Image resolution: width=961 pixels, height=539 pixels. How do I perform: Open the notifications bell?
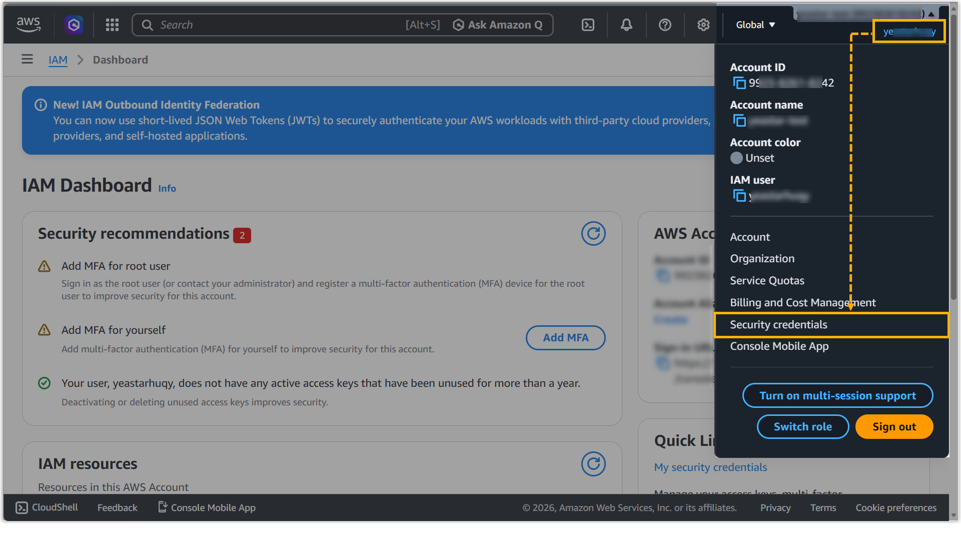pyautogui.click(x=626, y=25)
